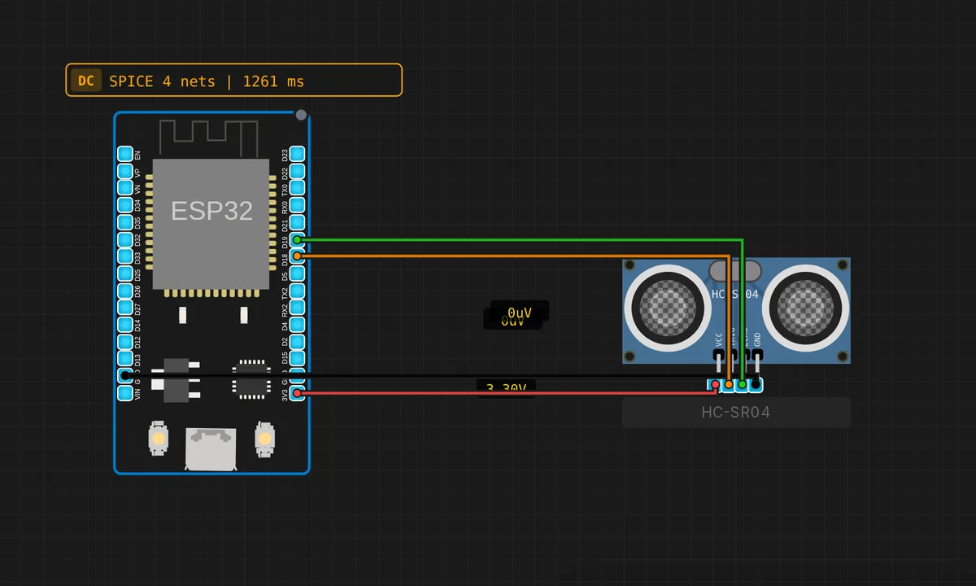Click the ESP32 VP pin

click(124, 172)
